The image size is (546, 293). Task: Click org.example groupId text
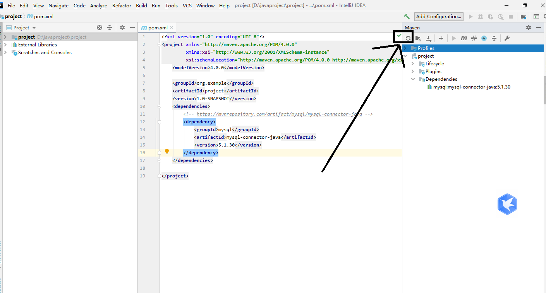(211, 83)
